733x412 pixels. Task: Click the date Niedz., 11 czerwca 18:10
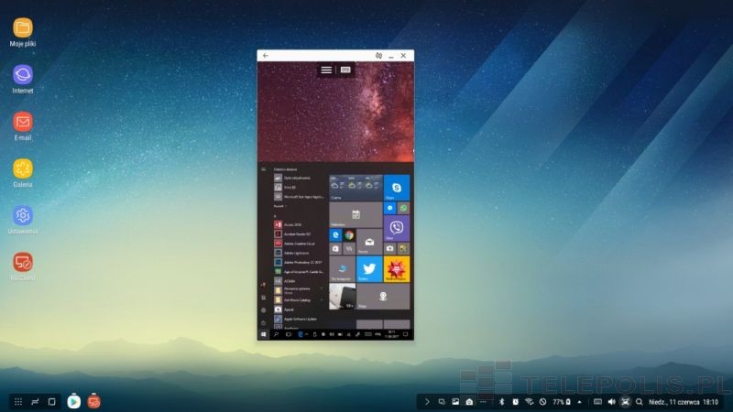(x=684, y=402)
